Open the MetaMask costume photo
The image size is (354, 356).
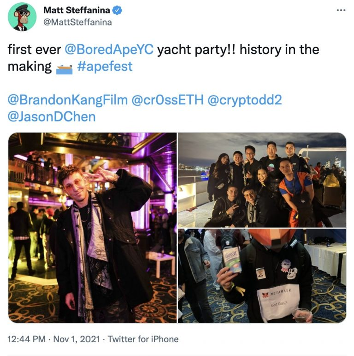[x=262, y=276]
